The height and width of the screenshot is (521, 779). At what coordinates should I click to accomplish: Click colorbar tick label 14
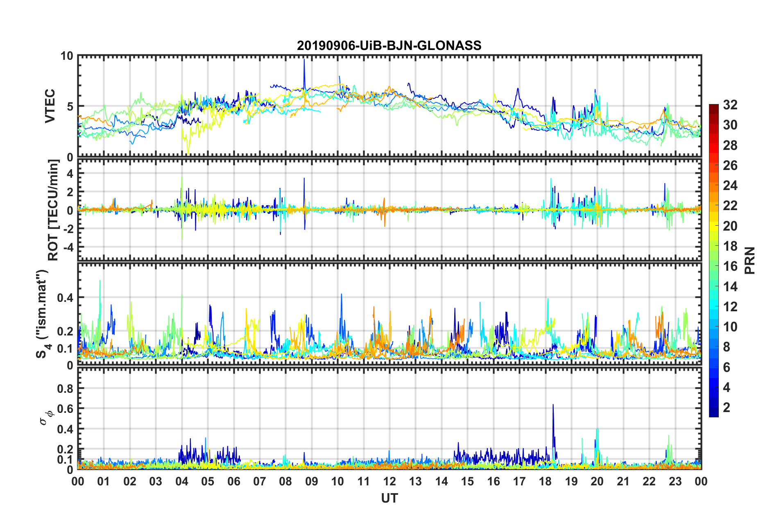coord(730,286)
